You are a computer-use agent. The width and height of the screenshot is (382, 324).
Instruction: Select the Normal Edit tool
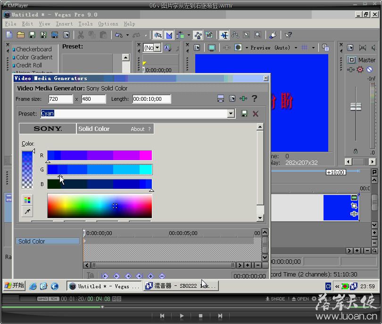[x=224, y=35]
